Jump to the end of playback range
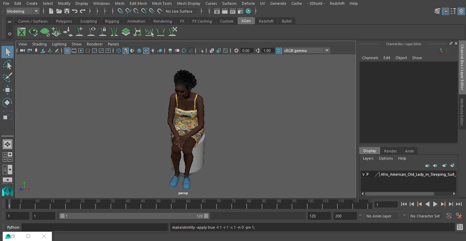 click(x=459, y=204)
